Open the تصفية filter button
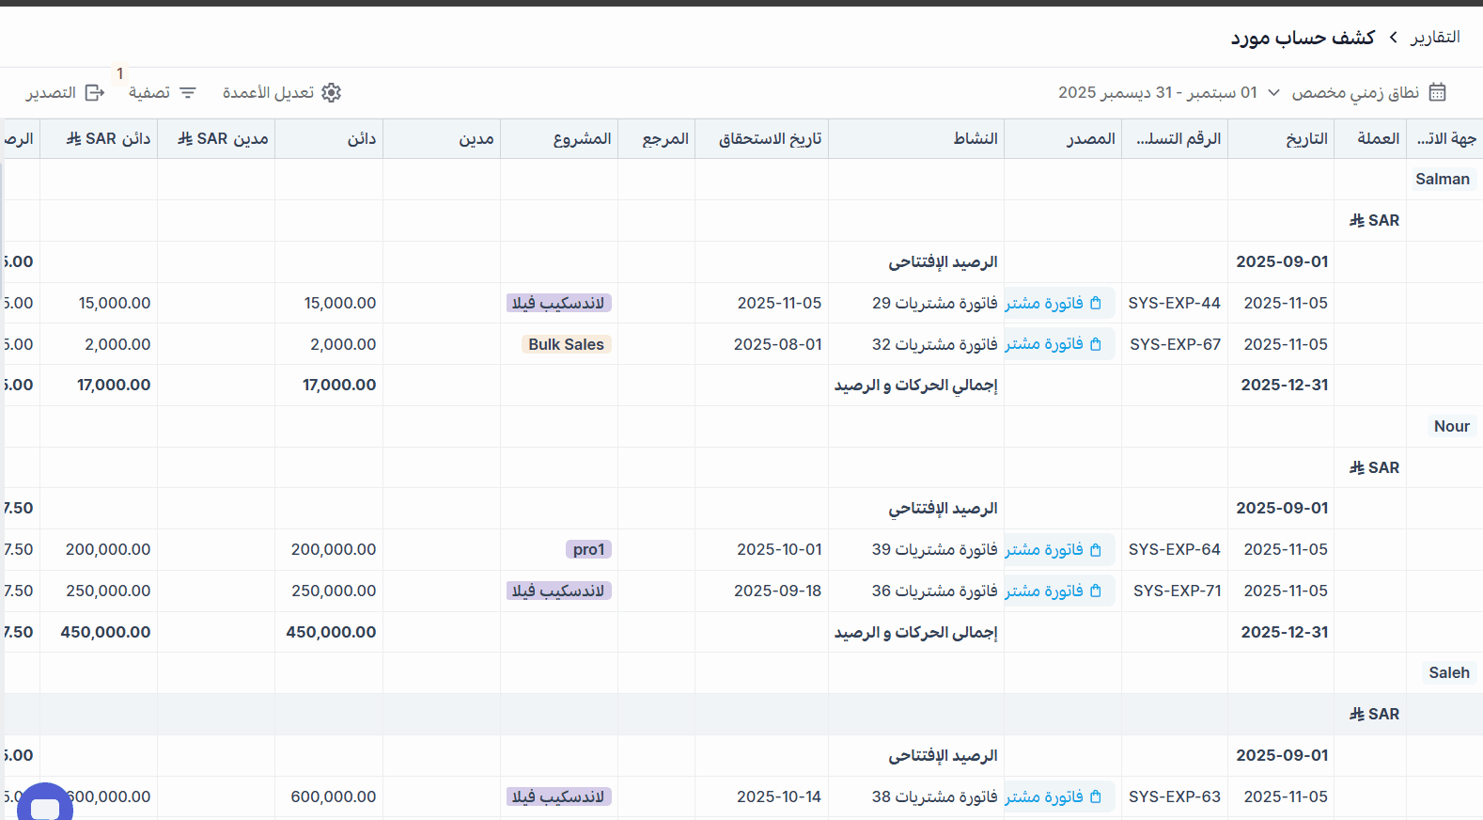 163,92
